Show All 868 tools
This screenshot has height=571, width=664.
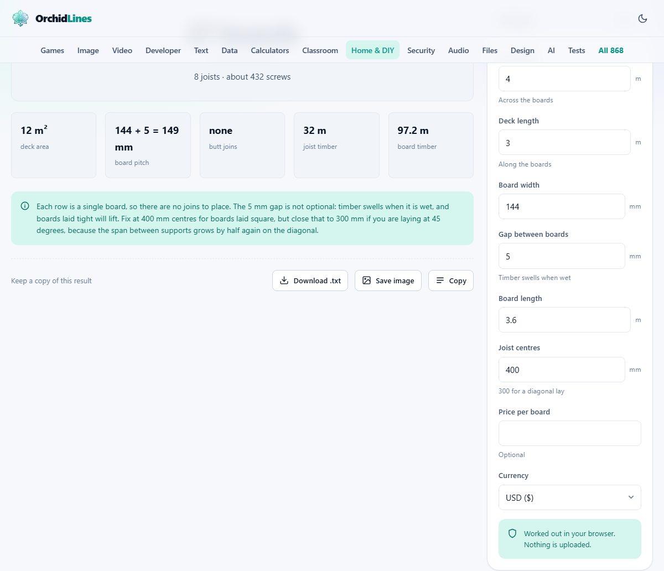tap(611, 50)
